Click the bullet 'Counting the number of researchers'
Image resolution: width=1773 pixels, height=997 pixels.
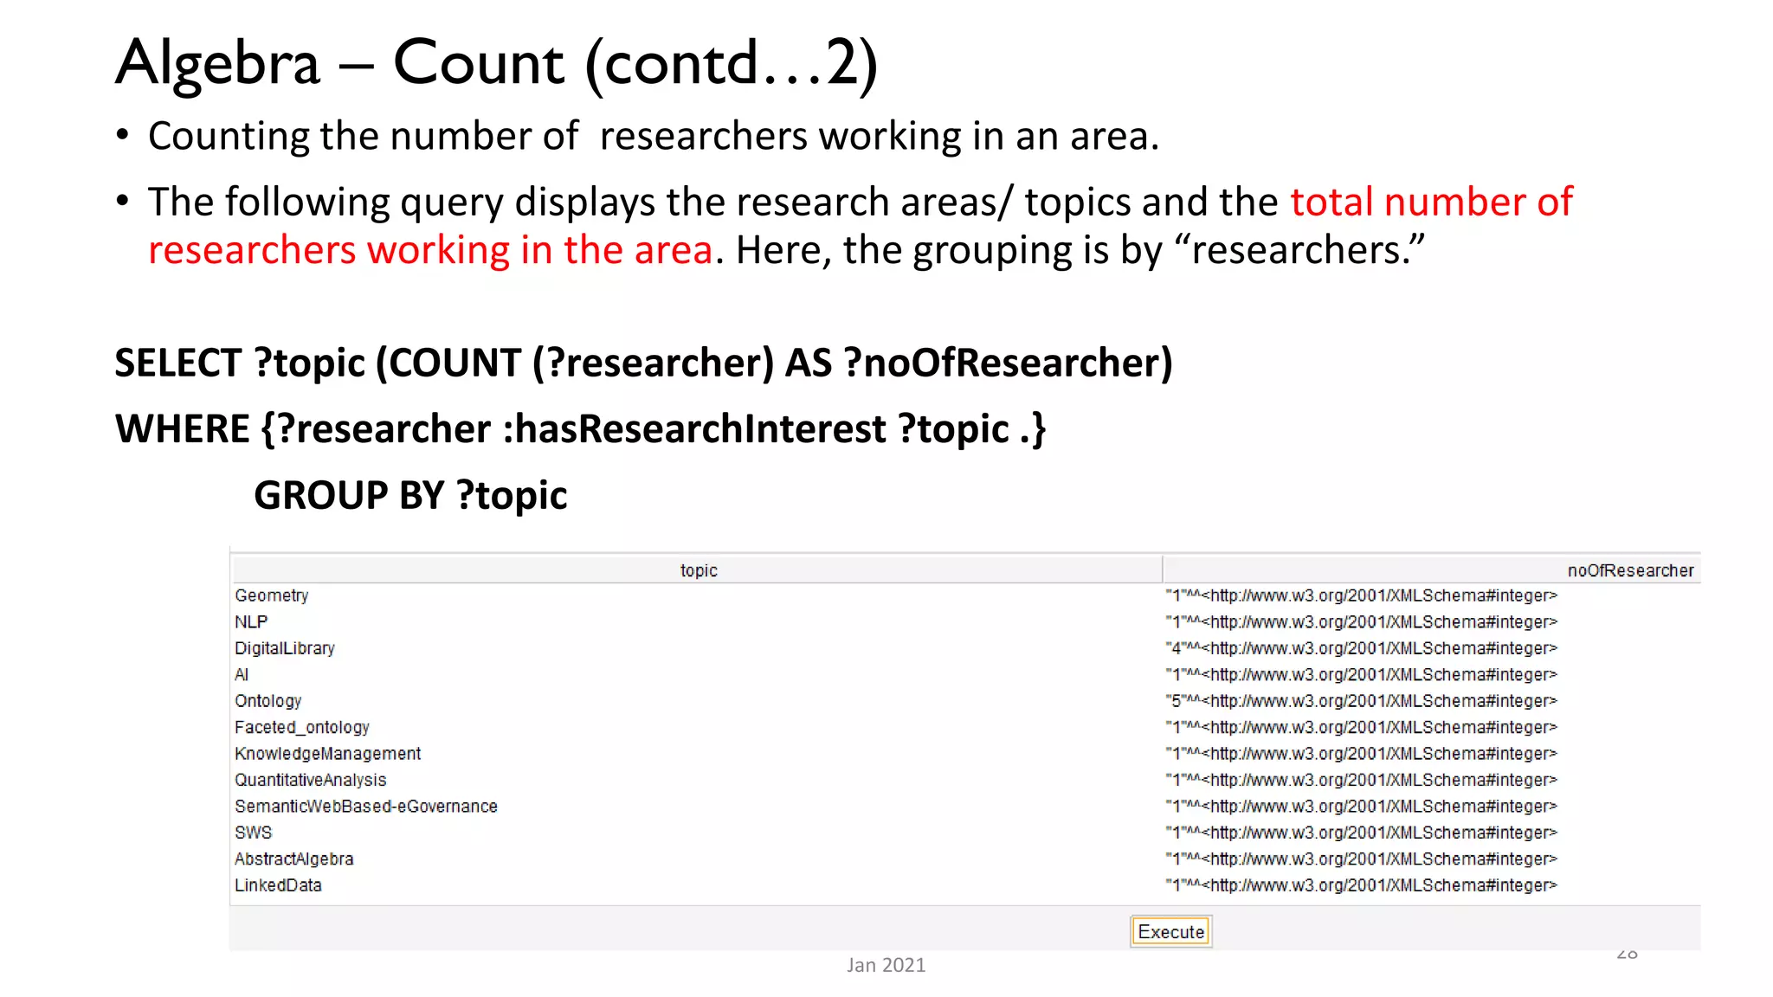654,136
